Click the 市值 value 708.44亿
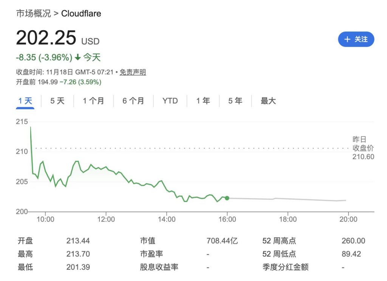The width and height of the screenshot is (387, 281). (x=222, y=241)
